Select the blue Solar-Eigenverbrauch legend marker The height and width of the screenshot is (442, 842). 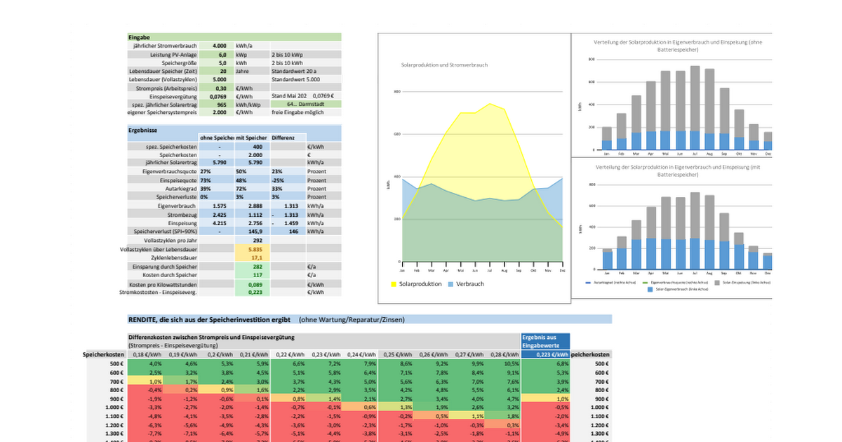(x=651, y=288)
